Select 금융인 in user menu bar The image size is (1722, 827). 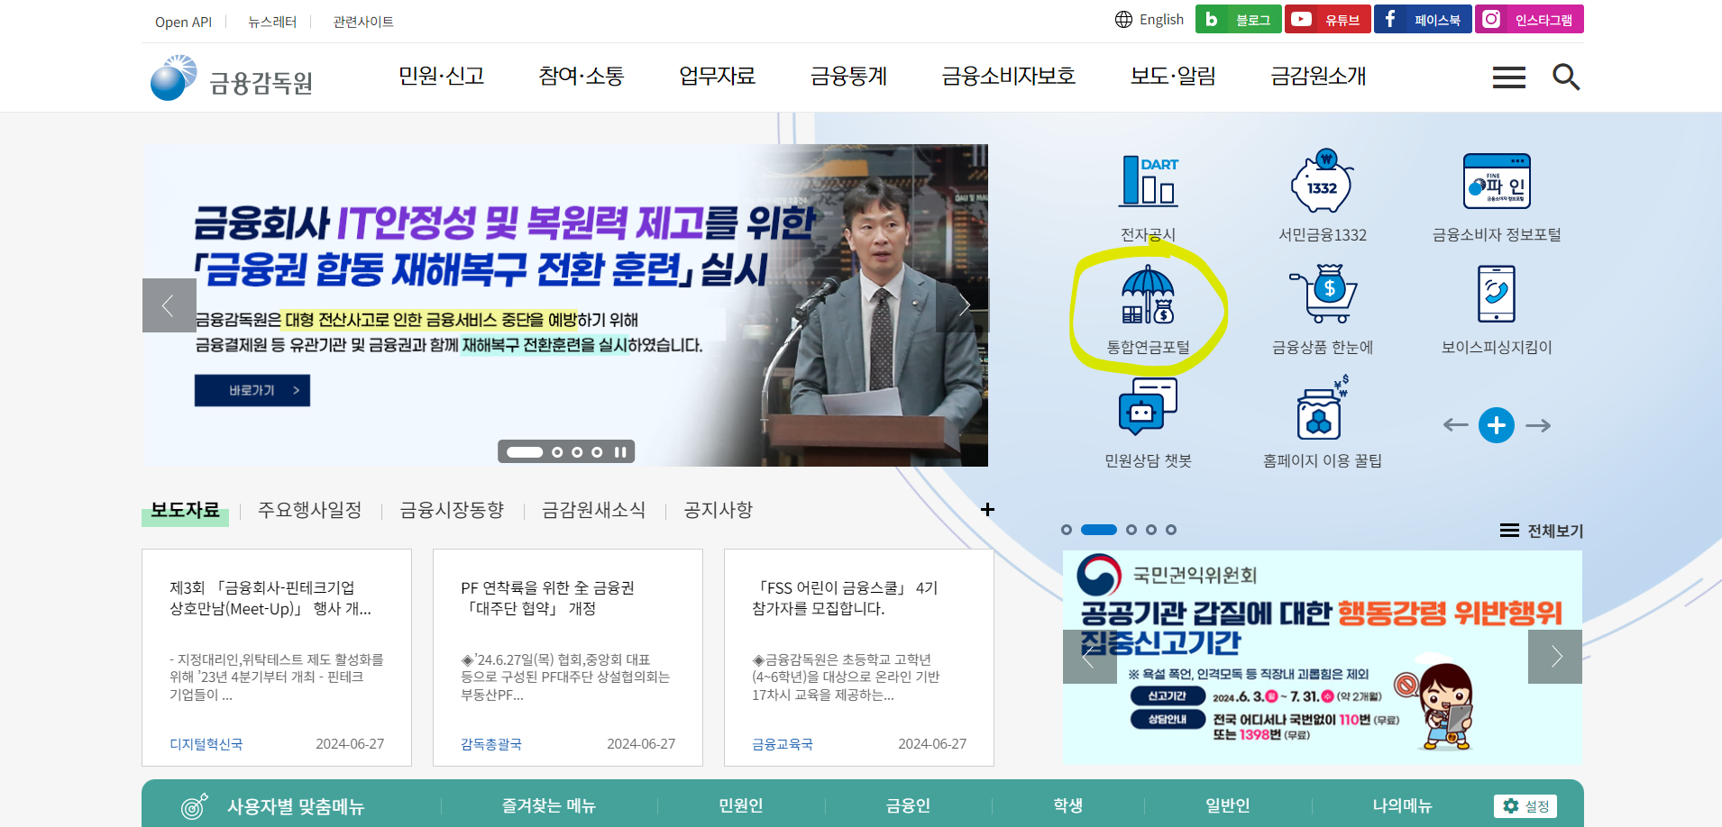(908, 805)
